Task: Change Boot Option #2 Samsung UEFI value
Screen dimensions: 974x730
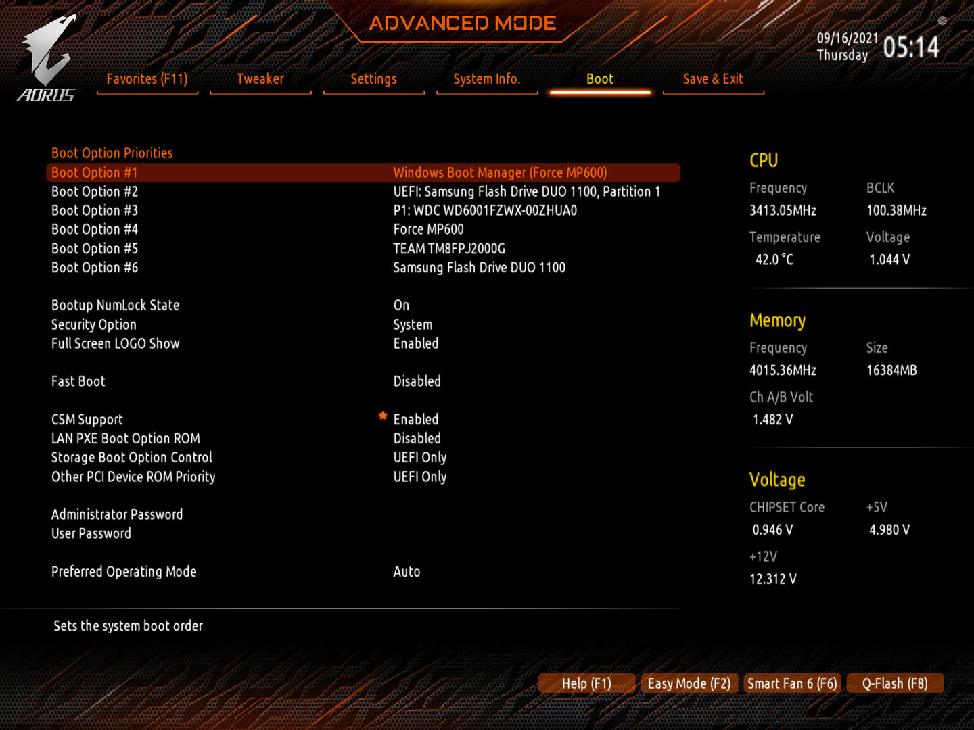Action: point(527,191)
